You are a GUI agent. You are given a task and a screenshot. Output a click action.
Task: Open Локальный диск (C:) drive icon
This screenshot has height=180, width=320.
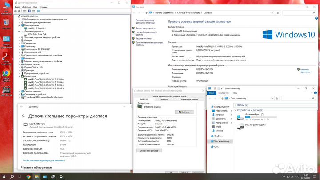240,117
